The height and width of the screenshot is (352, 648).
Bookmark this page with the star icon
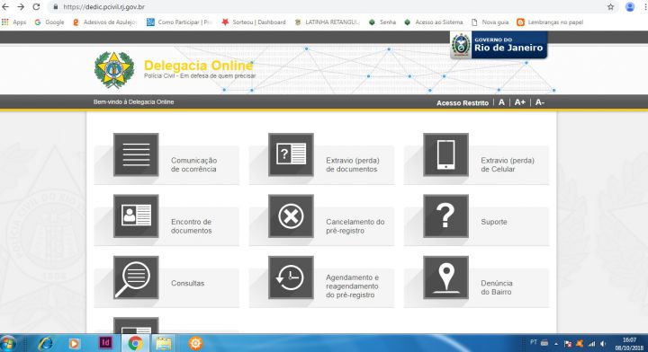coord(610,7)
